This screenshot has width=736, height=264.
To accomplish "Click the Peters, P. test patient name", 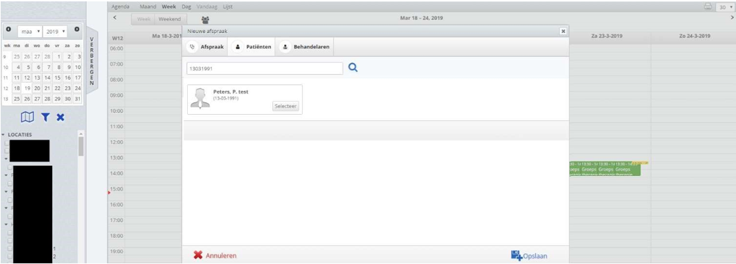I will tap(230, 91).
